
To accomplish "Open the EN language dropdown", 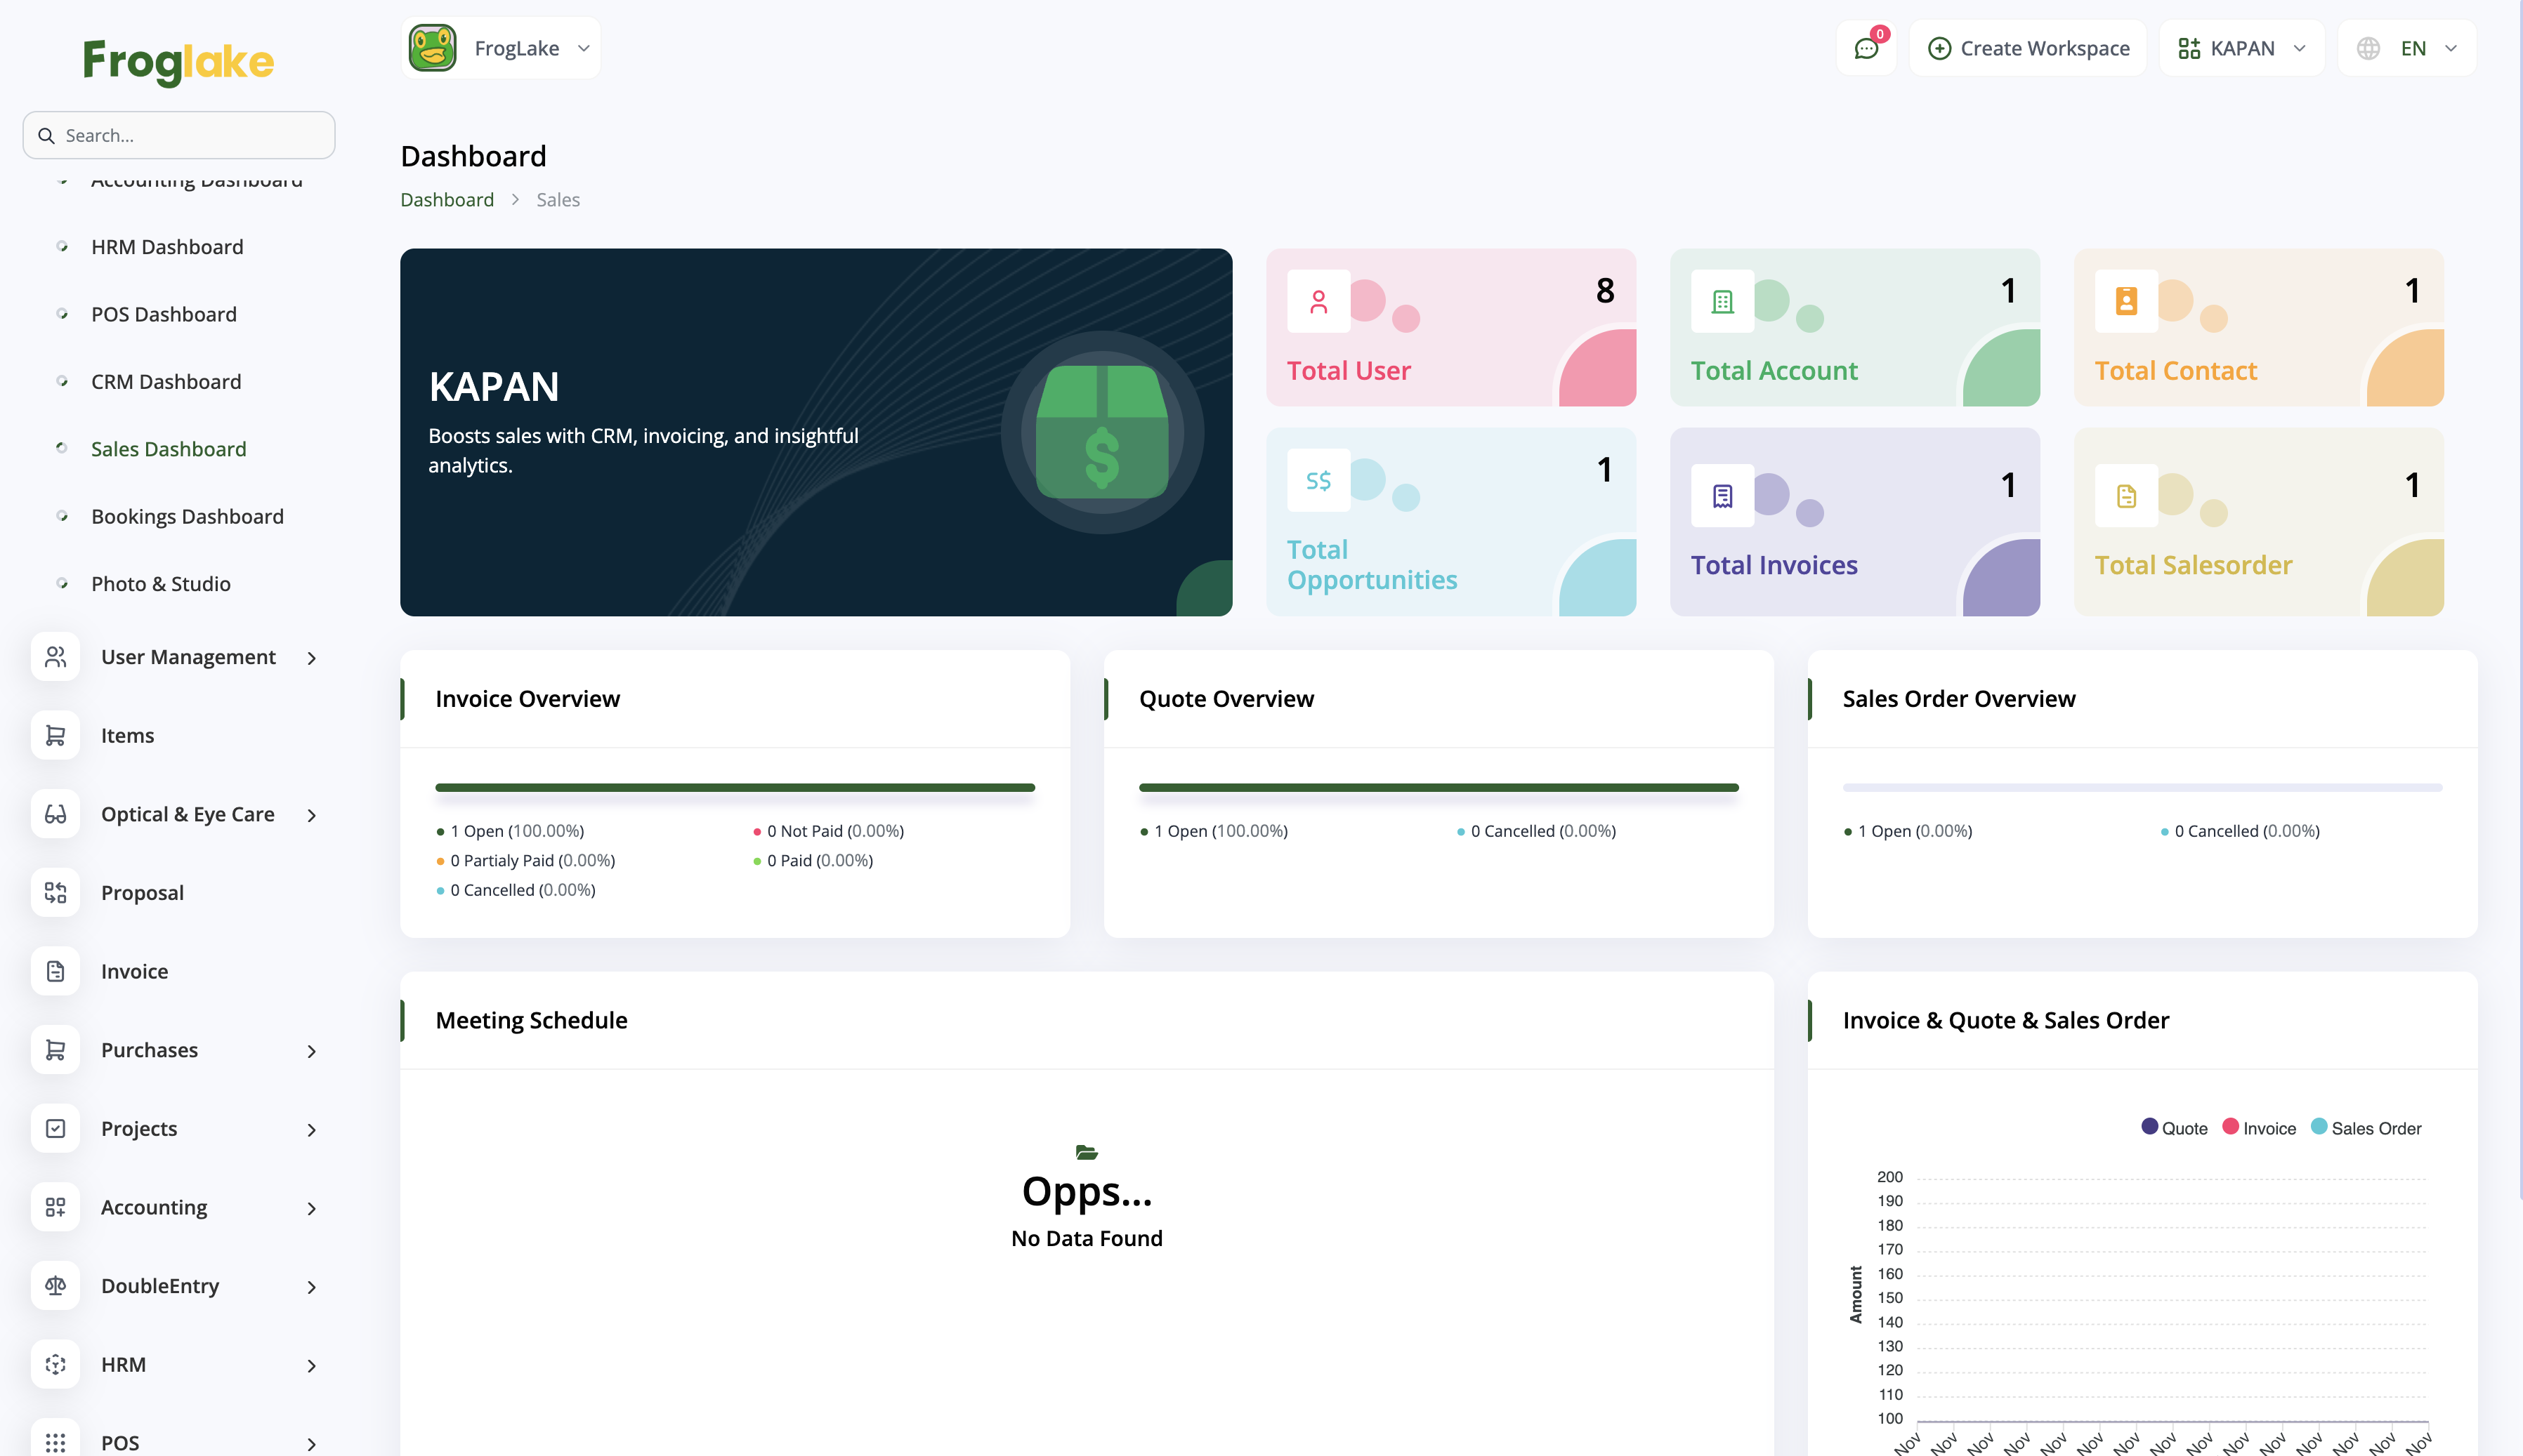I will 2407,48.
